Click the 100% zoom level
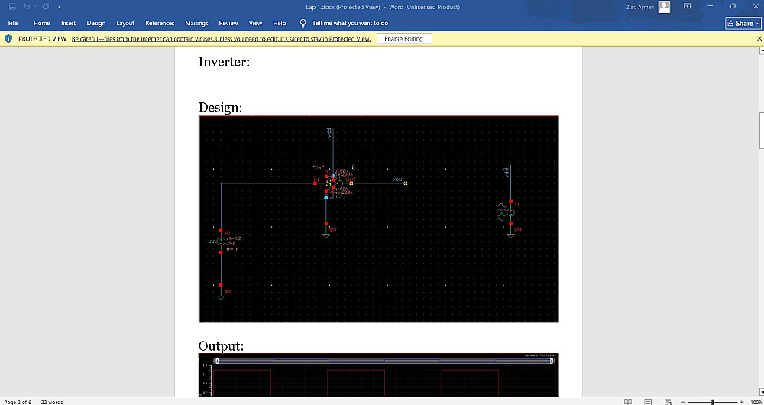The width and height of the screenshot is (764, 405). 755,402
